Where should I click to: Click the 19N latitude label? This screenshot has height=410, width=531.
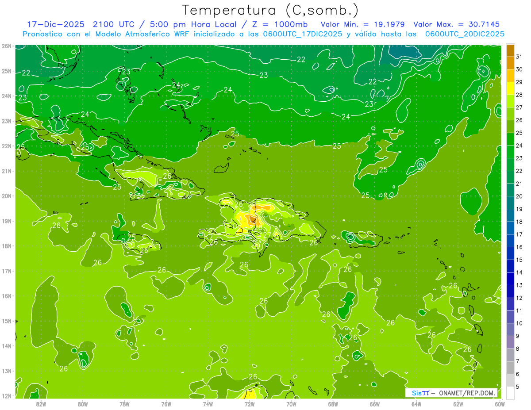(x=6, y=221)
